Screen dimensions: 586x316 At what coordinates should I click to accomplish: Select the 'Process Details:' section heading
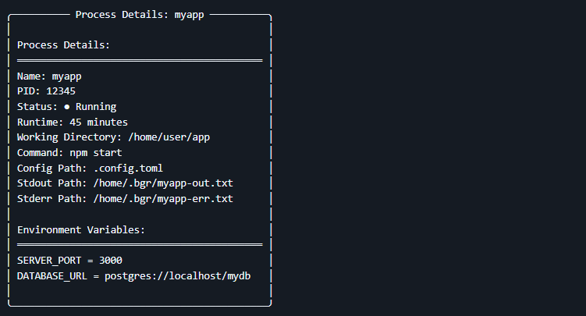[63, 44]
